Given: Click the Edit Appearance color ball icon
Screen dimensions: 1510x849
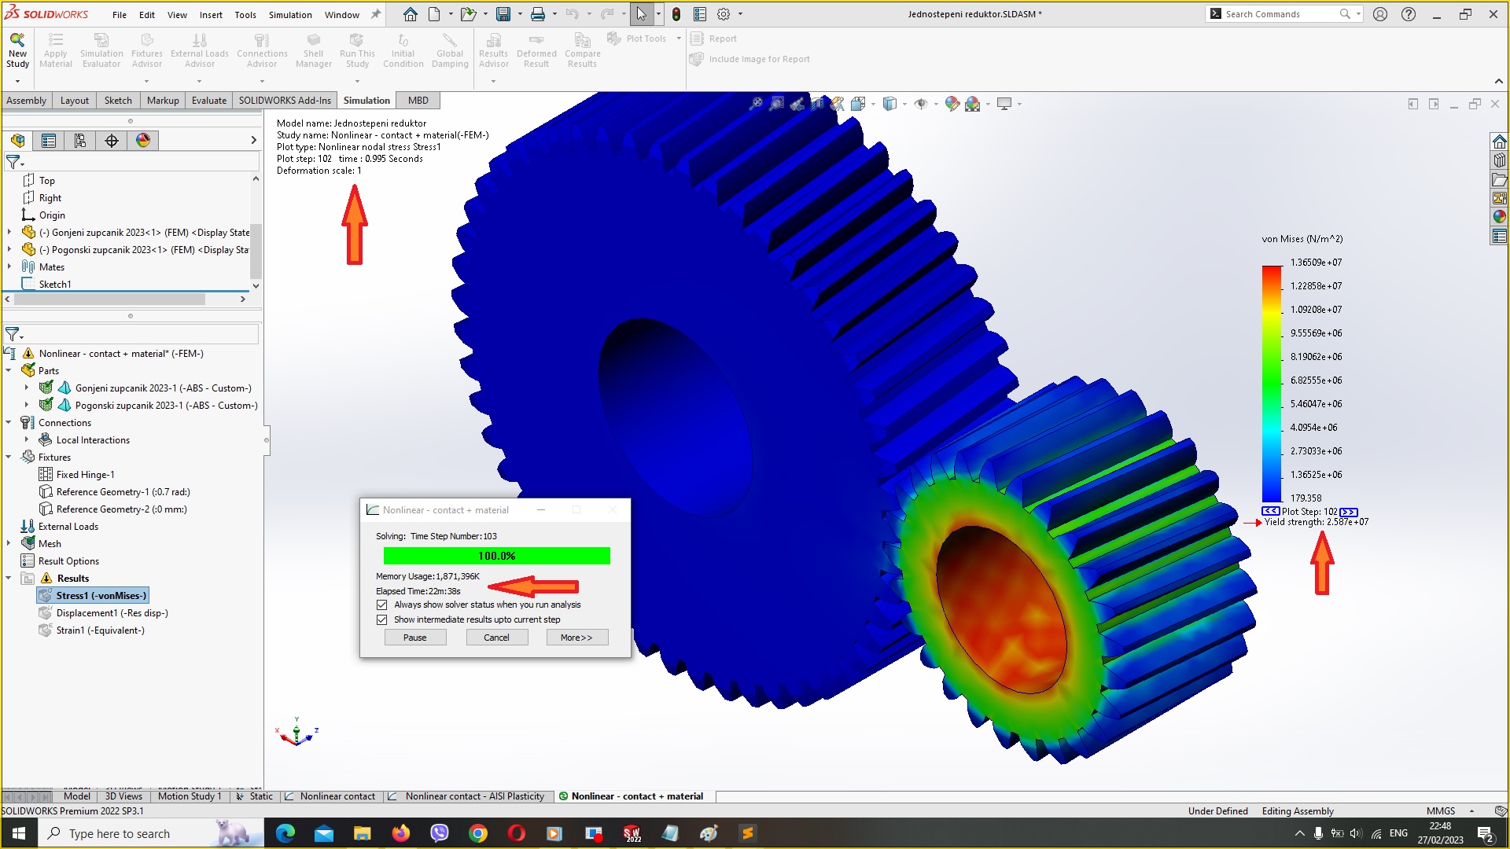Looking at the screenshot, I should click(x=952, y=104).
